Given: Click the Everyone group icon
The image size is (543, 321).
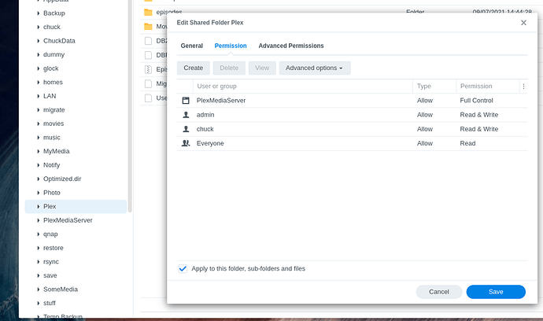Looking at the screenshot, I should click(186, 143).
